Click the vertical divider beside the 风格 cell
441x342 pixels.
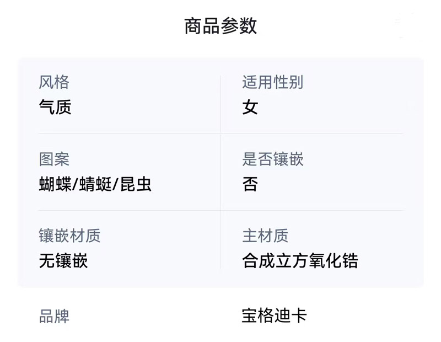click(x=220, y=104)
